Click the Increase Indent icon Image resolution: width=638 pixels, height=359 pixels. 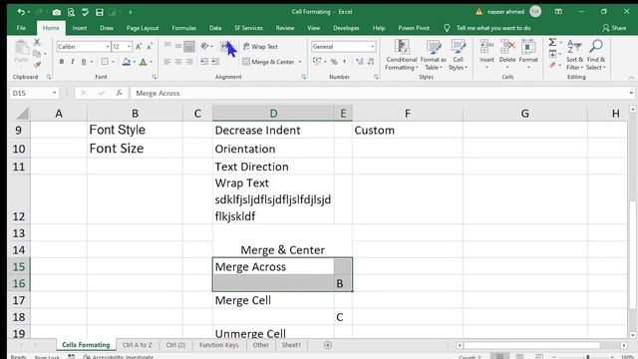tap(215, 62)
